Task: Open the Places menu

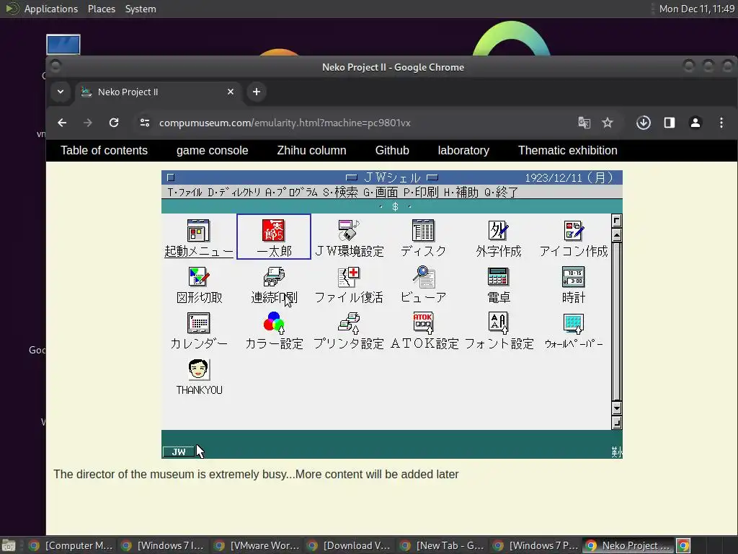Action: click(x=101, y=9)
